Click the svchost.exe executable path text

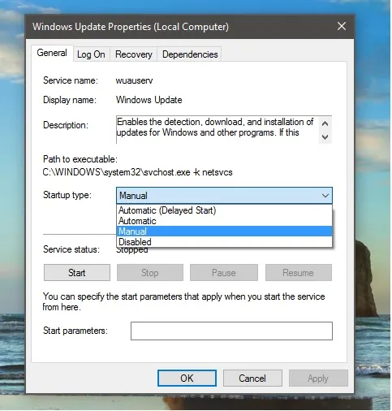(137, 172)
